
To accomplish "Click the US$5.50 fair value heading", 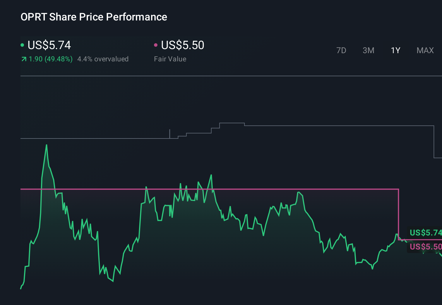I will click(183, 45).
